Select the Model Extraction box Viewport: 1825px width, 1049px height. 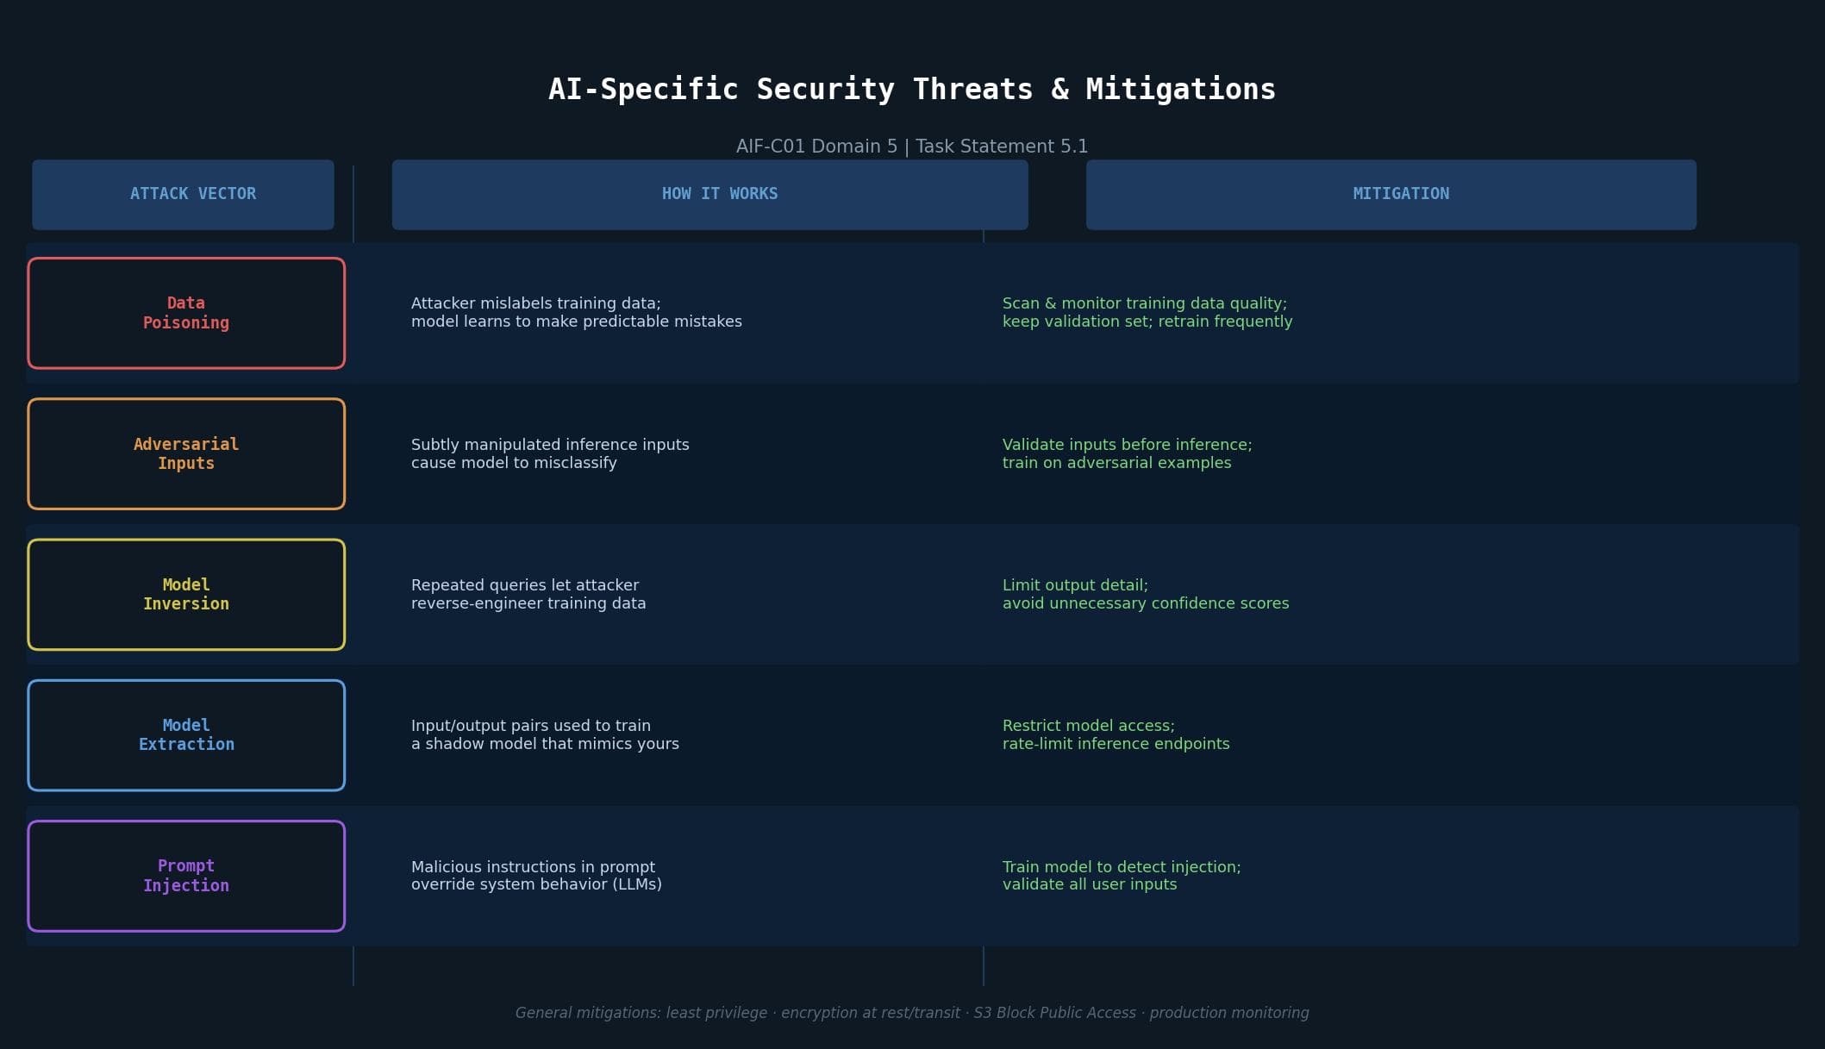tap(186, 734)
